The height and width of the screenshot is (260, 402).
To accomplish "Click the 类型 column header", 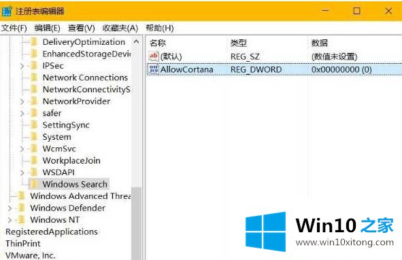I will (x=239, y=43).
